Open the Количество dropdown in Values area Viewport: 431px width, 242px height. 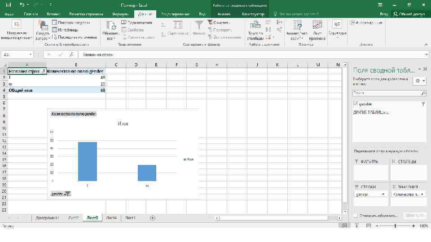(422, 194)
